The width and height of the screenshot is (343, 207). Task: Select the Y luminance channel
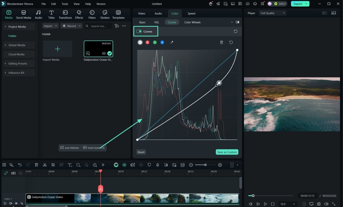(140, 42)
